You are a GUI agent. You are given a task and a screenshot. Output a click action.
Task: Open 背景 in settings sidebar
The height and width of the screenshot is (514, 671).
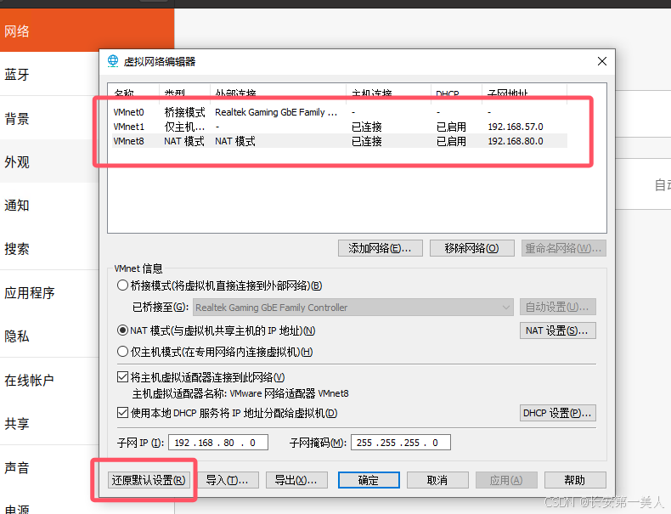point(49,118)
